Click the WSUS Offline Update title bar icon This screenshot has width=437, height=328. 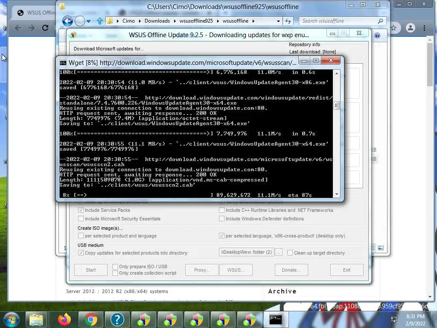(x=73, y=35)
